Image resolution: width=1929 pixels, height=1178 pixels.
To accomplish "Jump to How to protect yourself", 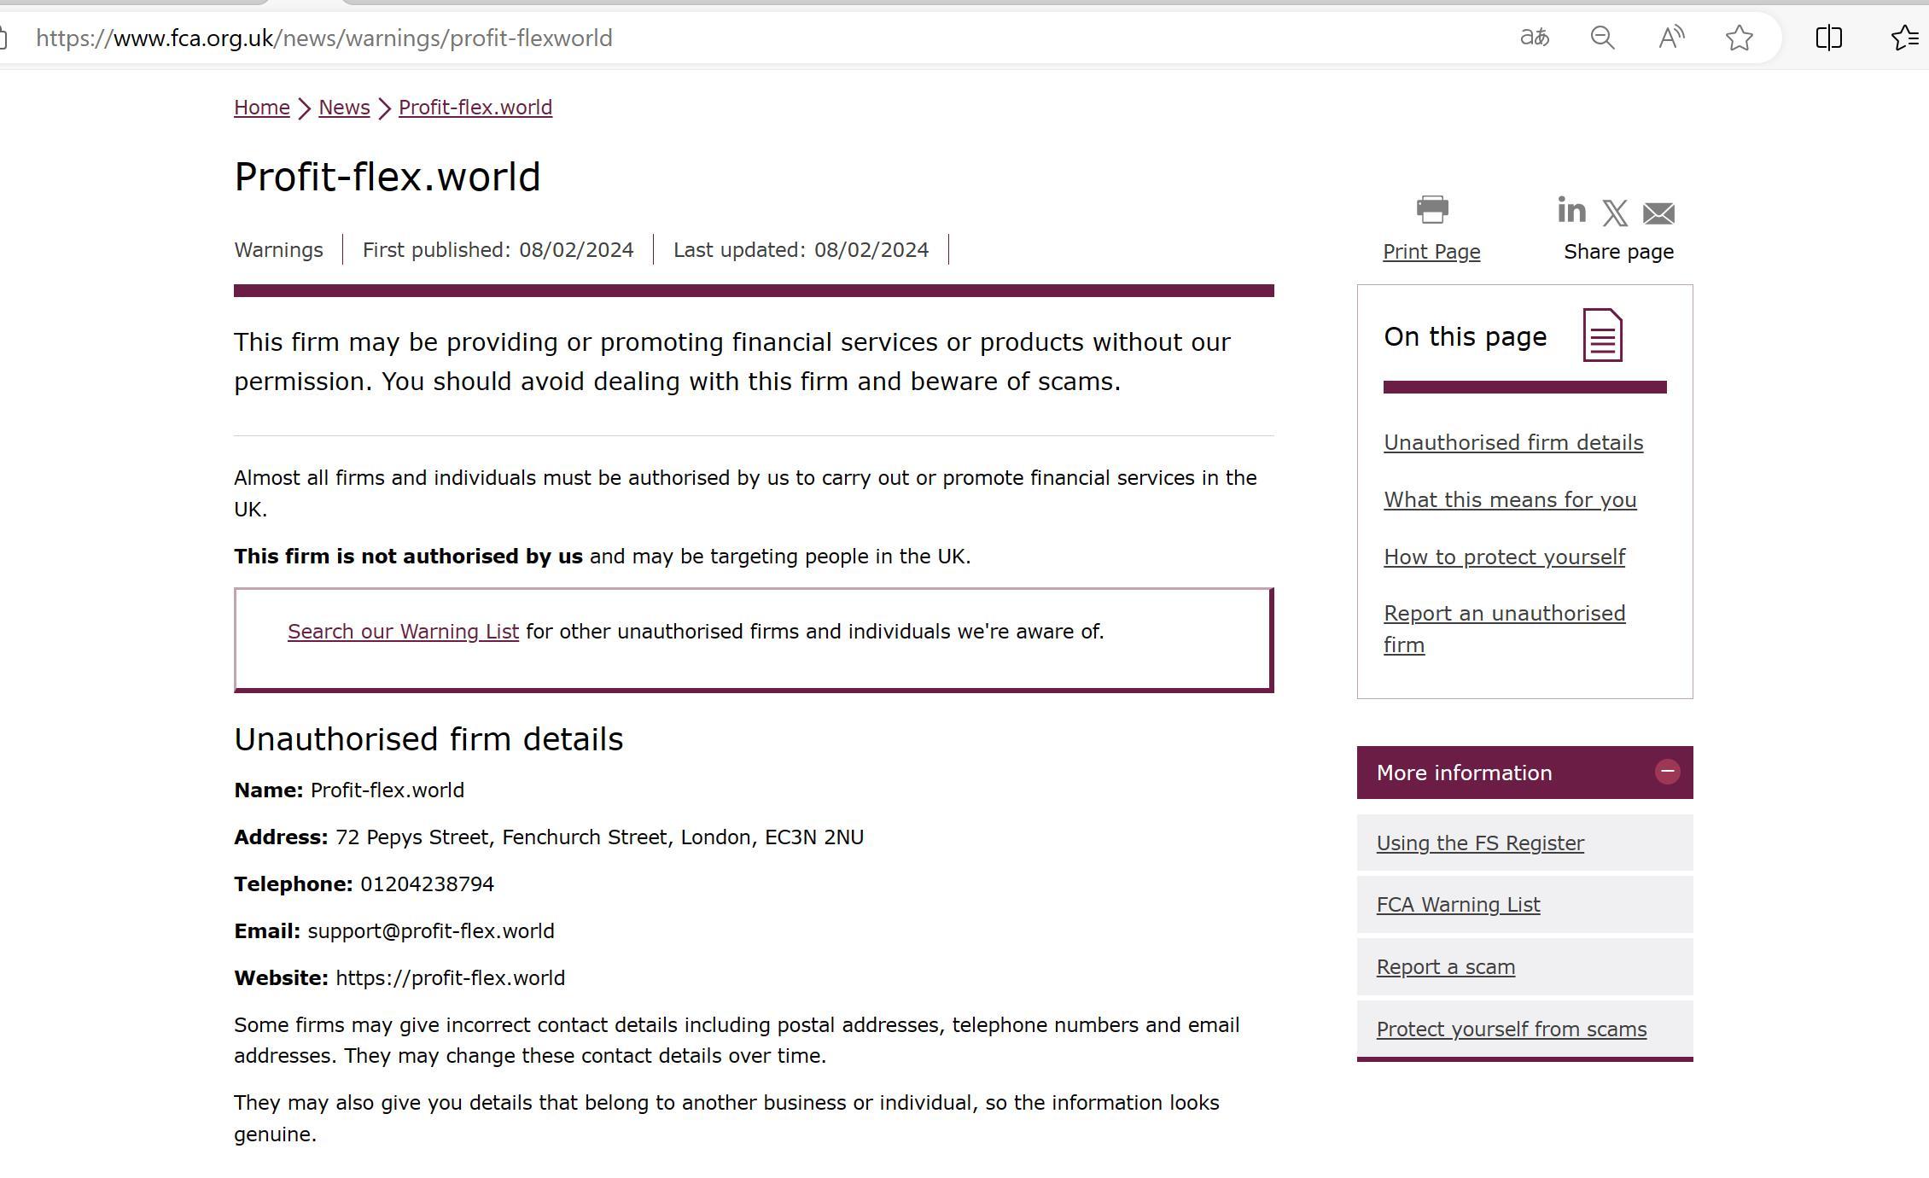I will [x=1504, y=557].
